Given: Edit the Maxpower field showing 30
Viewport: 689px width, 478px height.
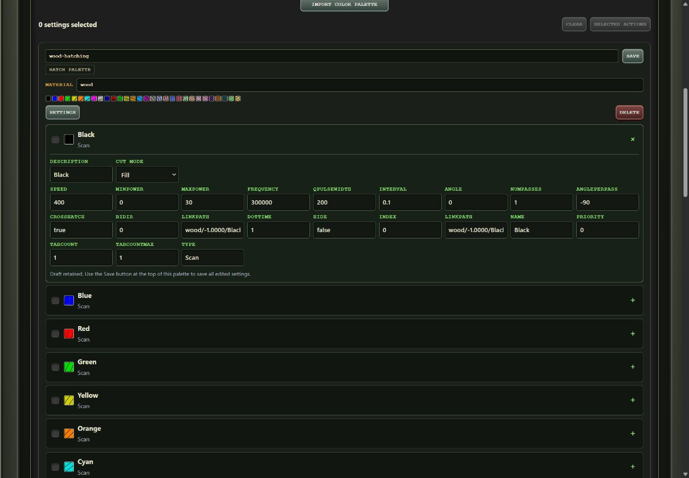Looking at the screenshot, I should pos(213,202).
